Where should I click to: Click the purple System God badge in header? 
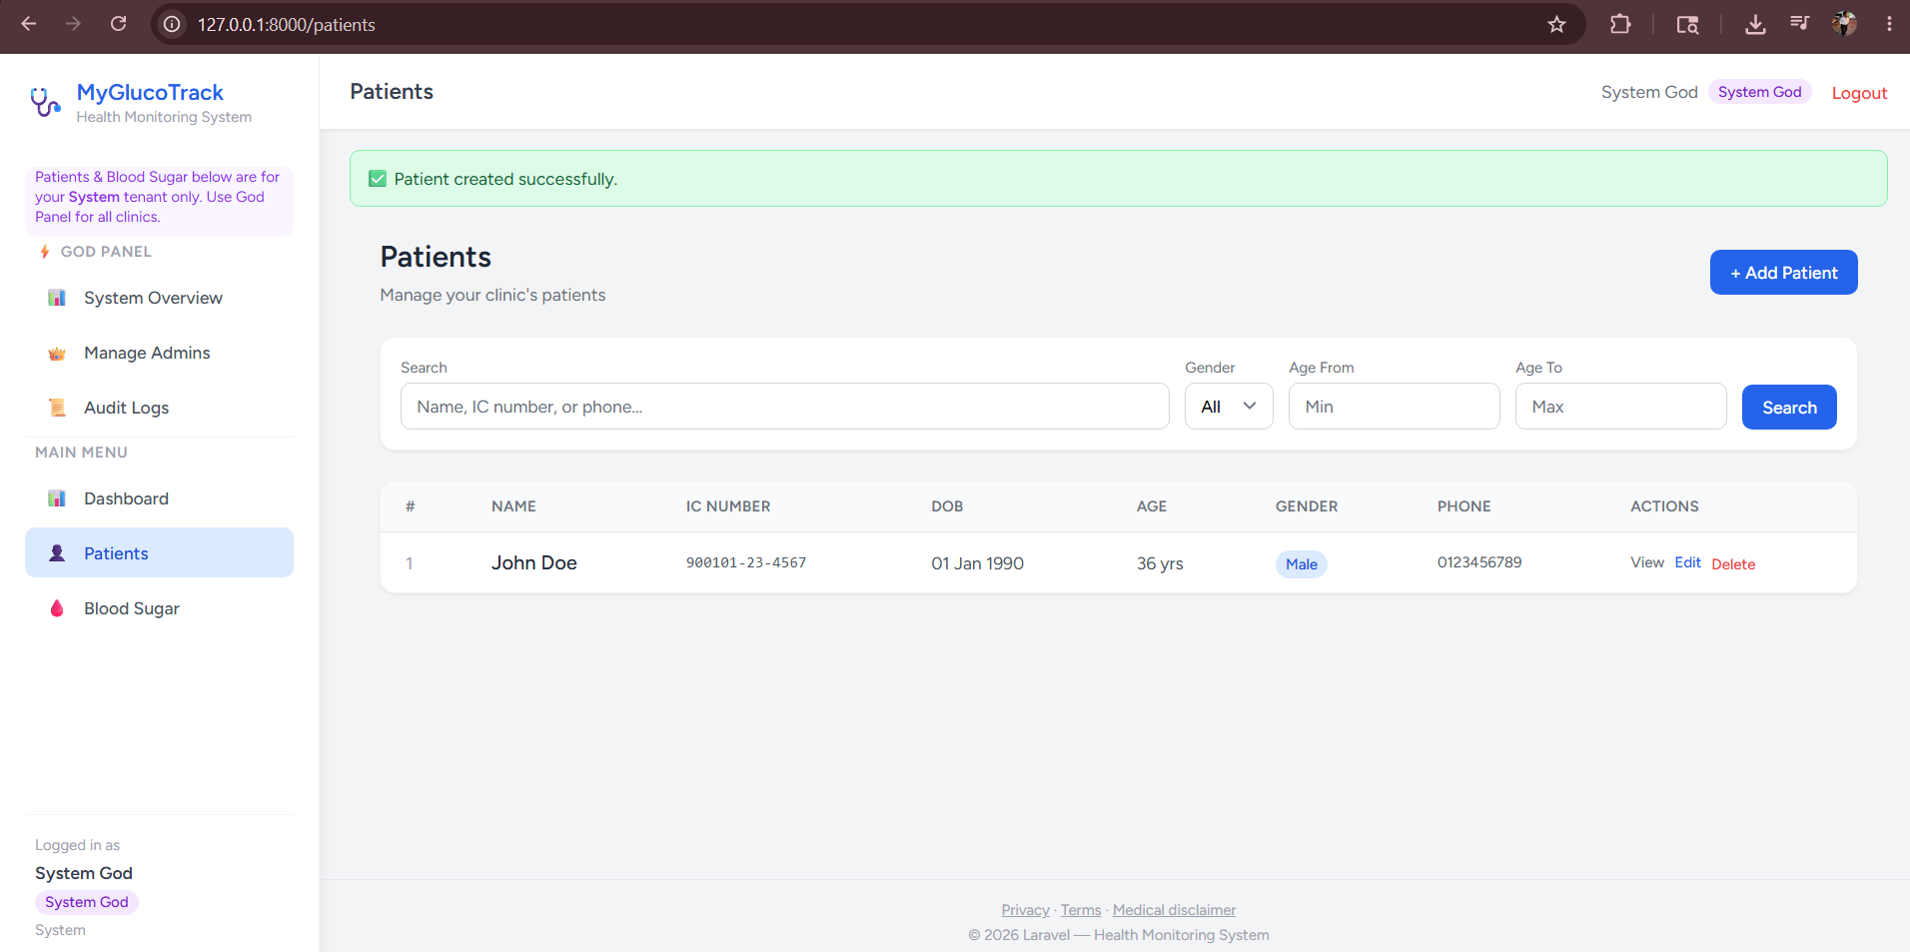click(1759, 92)
